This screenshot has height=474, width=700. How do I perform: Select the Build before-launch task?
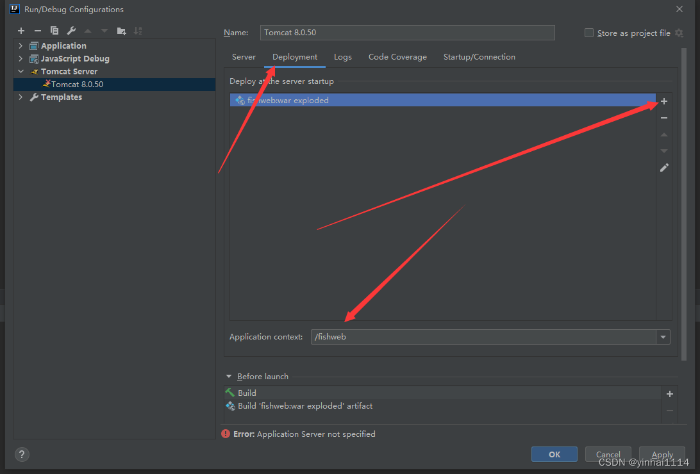442,393
